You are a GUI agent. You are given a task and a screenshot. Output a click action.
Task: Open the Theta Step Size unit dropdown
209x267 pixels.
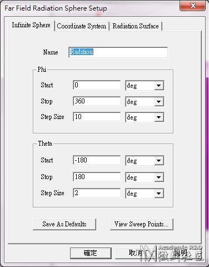click(x=145, y=194)
